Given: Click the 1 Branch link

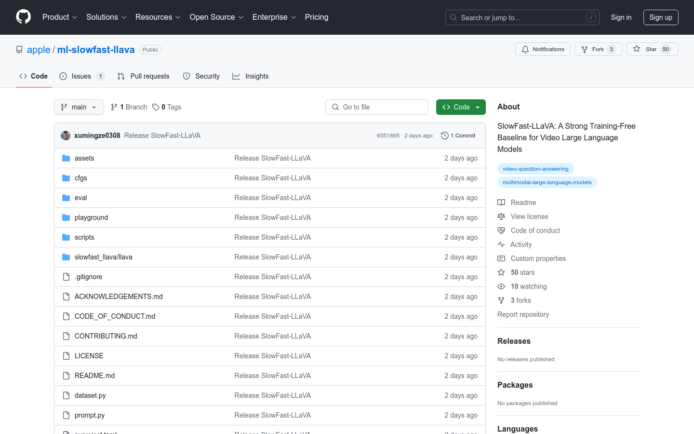Looking at the screenshot, I should pos(129,107).
